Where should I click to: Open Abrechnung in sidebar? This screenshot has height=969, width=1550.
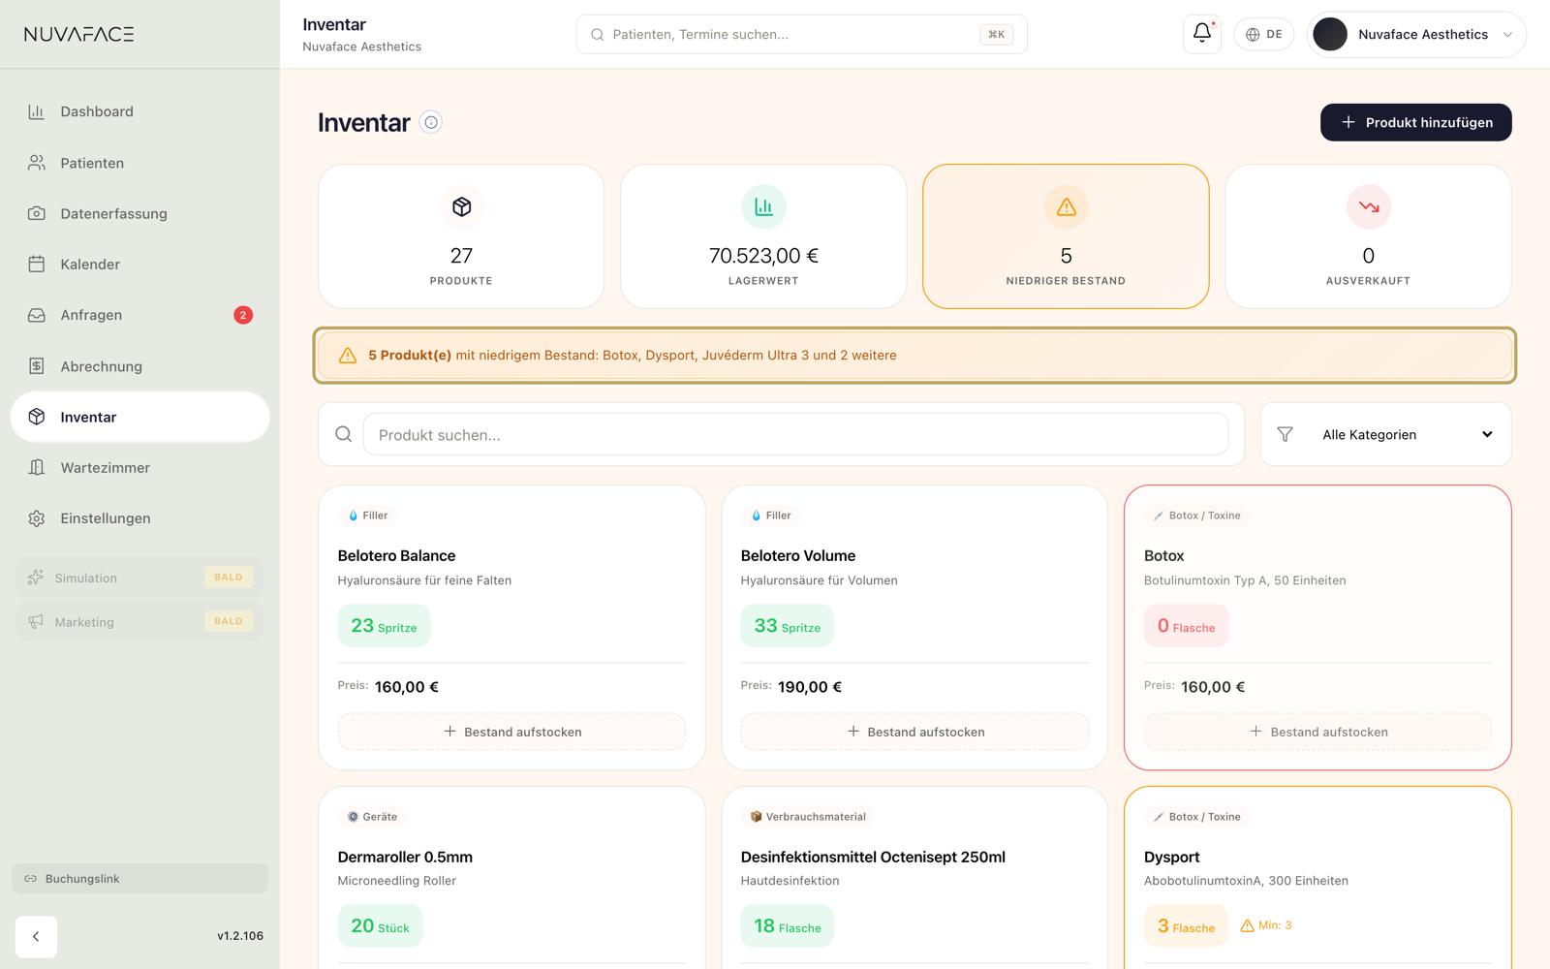coord(139,366)
